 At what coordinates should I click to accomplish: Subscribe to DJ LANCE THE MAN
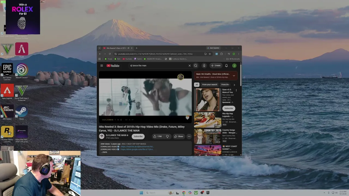(x=138, y=136)
